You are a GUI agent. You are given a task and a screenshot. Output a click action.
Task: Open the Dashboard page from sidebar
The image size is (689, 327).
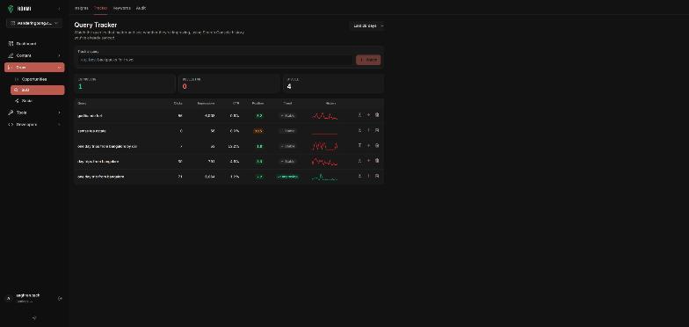pyautogui.click(x=34, y=44)
